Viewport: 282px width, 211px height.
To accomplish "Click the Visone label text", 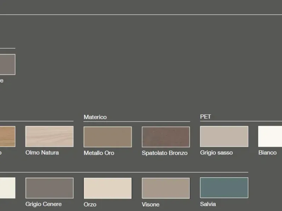I will (151, 204).
